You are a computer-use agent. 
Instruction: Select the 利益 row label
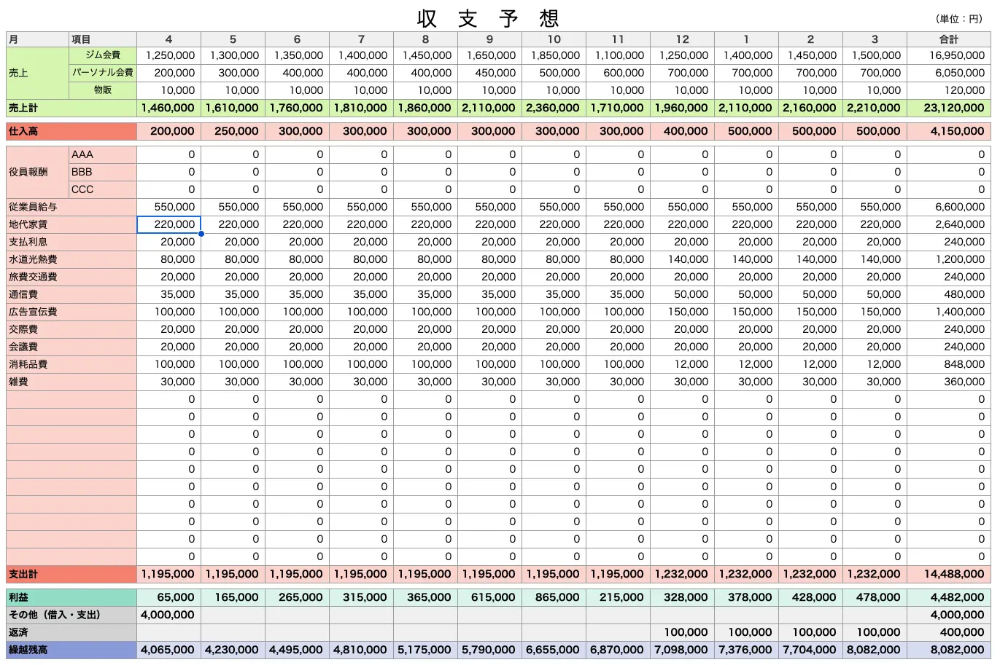click(71, 597)
